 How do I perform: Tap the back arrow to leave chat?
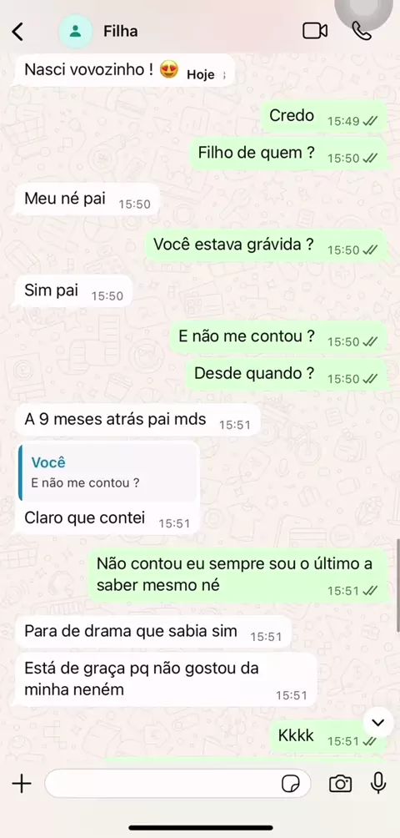[x=17, y=32]
